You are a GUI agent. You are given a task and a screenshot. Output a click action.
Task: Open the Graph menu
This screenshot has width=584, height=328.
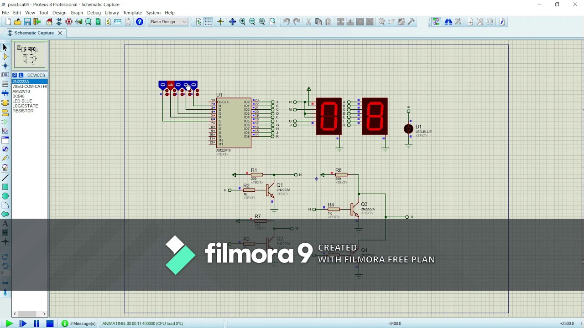77,13
